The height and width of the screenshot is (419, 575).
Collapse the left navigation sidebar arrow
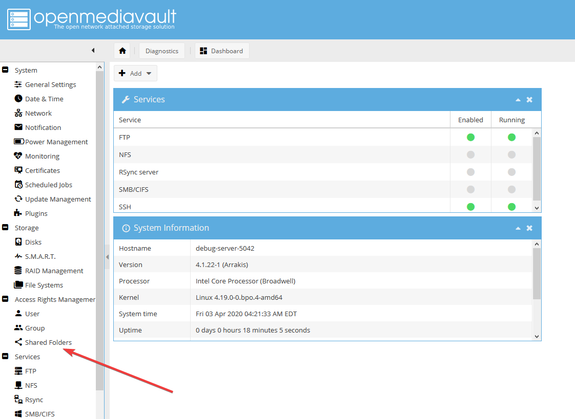pos(93,50)
